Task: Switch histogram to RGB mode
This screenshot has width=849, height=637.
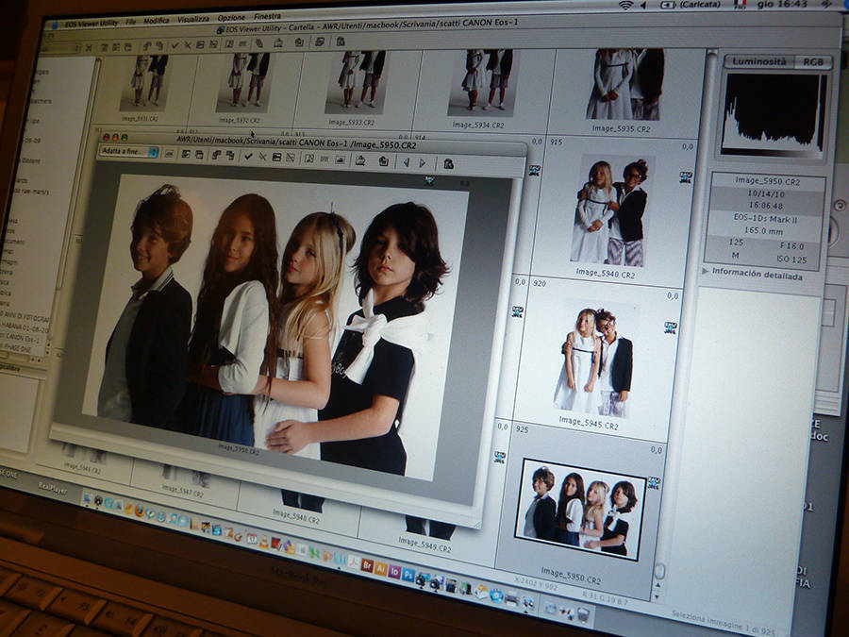Action: pyautogui.click(x=810, y=62)
